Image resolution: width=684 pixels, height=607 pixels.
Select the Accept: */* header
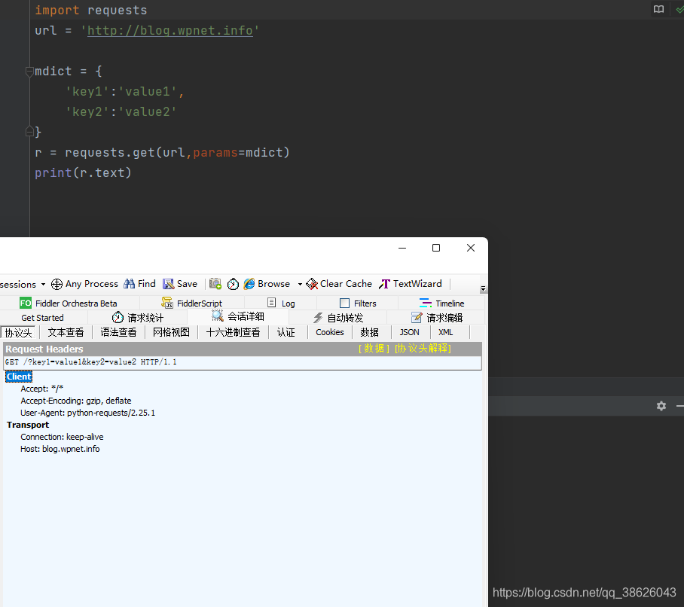42,389
